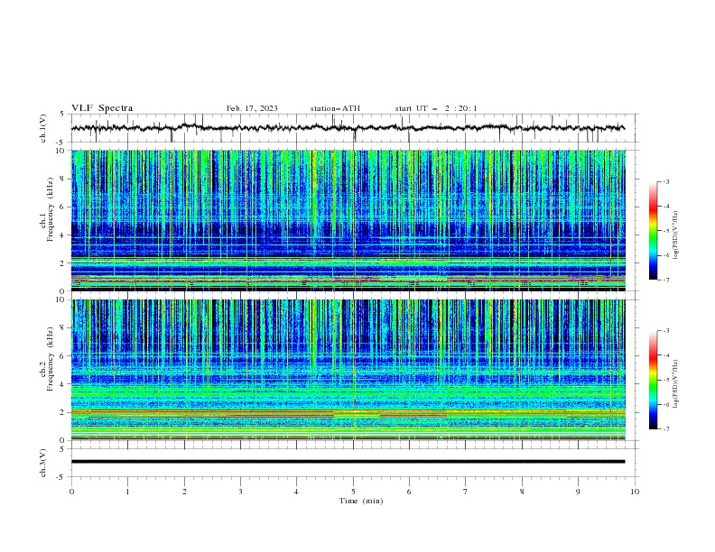
Task: Click the 'VLF Spectra' title text
Action: (102, 108)
